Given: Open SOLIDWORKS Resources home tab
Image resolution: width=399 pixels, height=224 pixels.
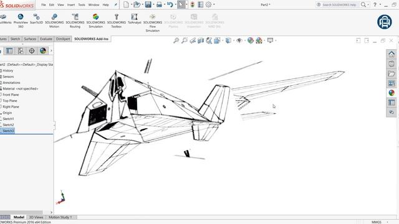Looking at the screenshot, I should 392,54.
